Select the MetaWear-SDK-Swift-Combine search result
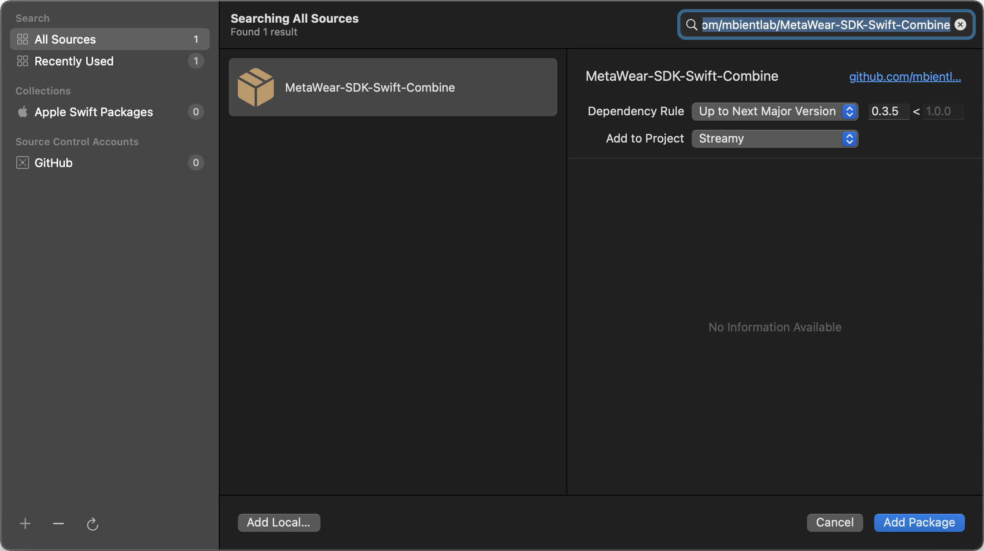Viewport: 984px width, 551px height. (393, 87)
